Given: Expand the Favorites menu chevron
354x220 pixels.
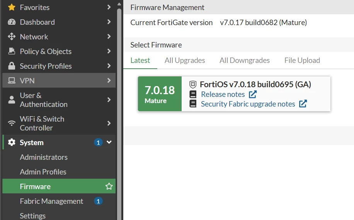Looking at the screenshot, I should 109,7.
